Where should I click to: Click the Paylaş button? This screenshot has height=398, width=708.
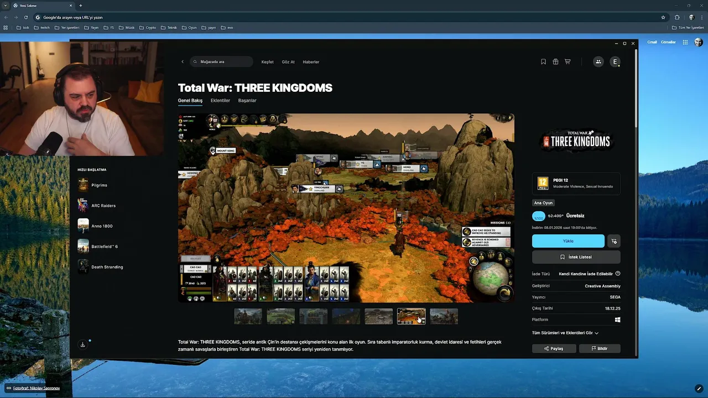[554, 349]
